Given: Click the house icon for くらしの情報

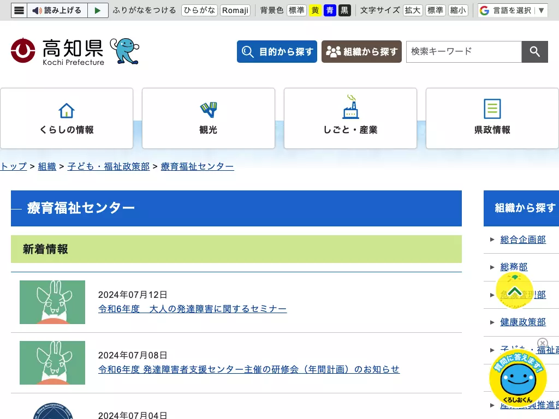Looking at the screenshot, I should click(x=67, y=110).
